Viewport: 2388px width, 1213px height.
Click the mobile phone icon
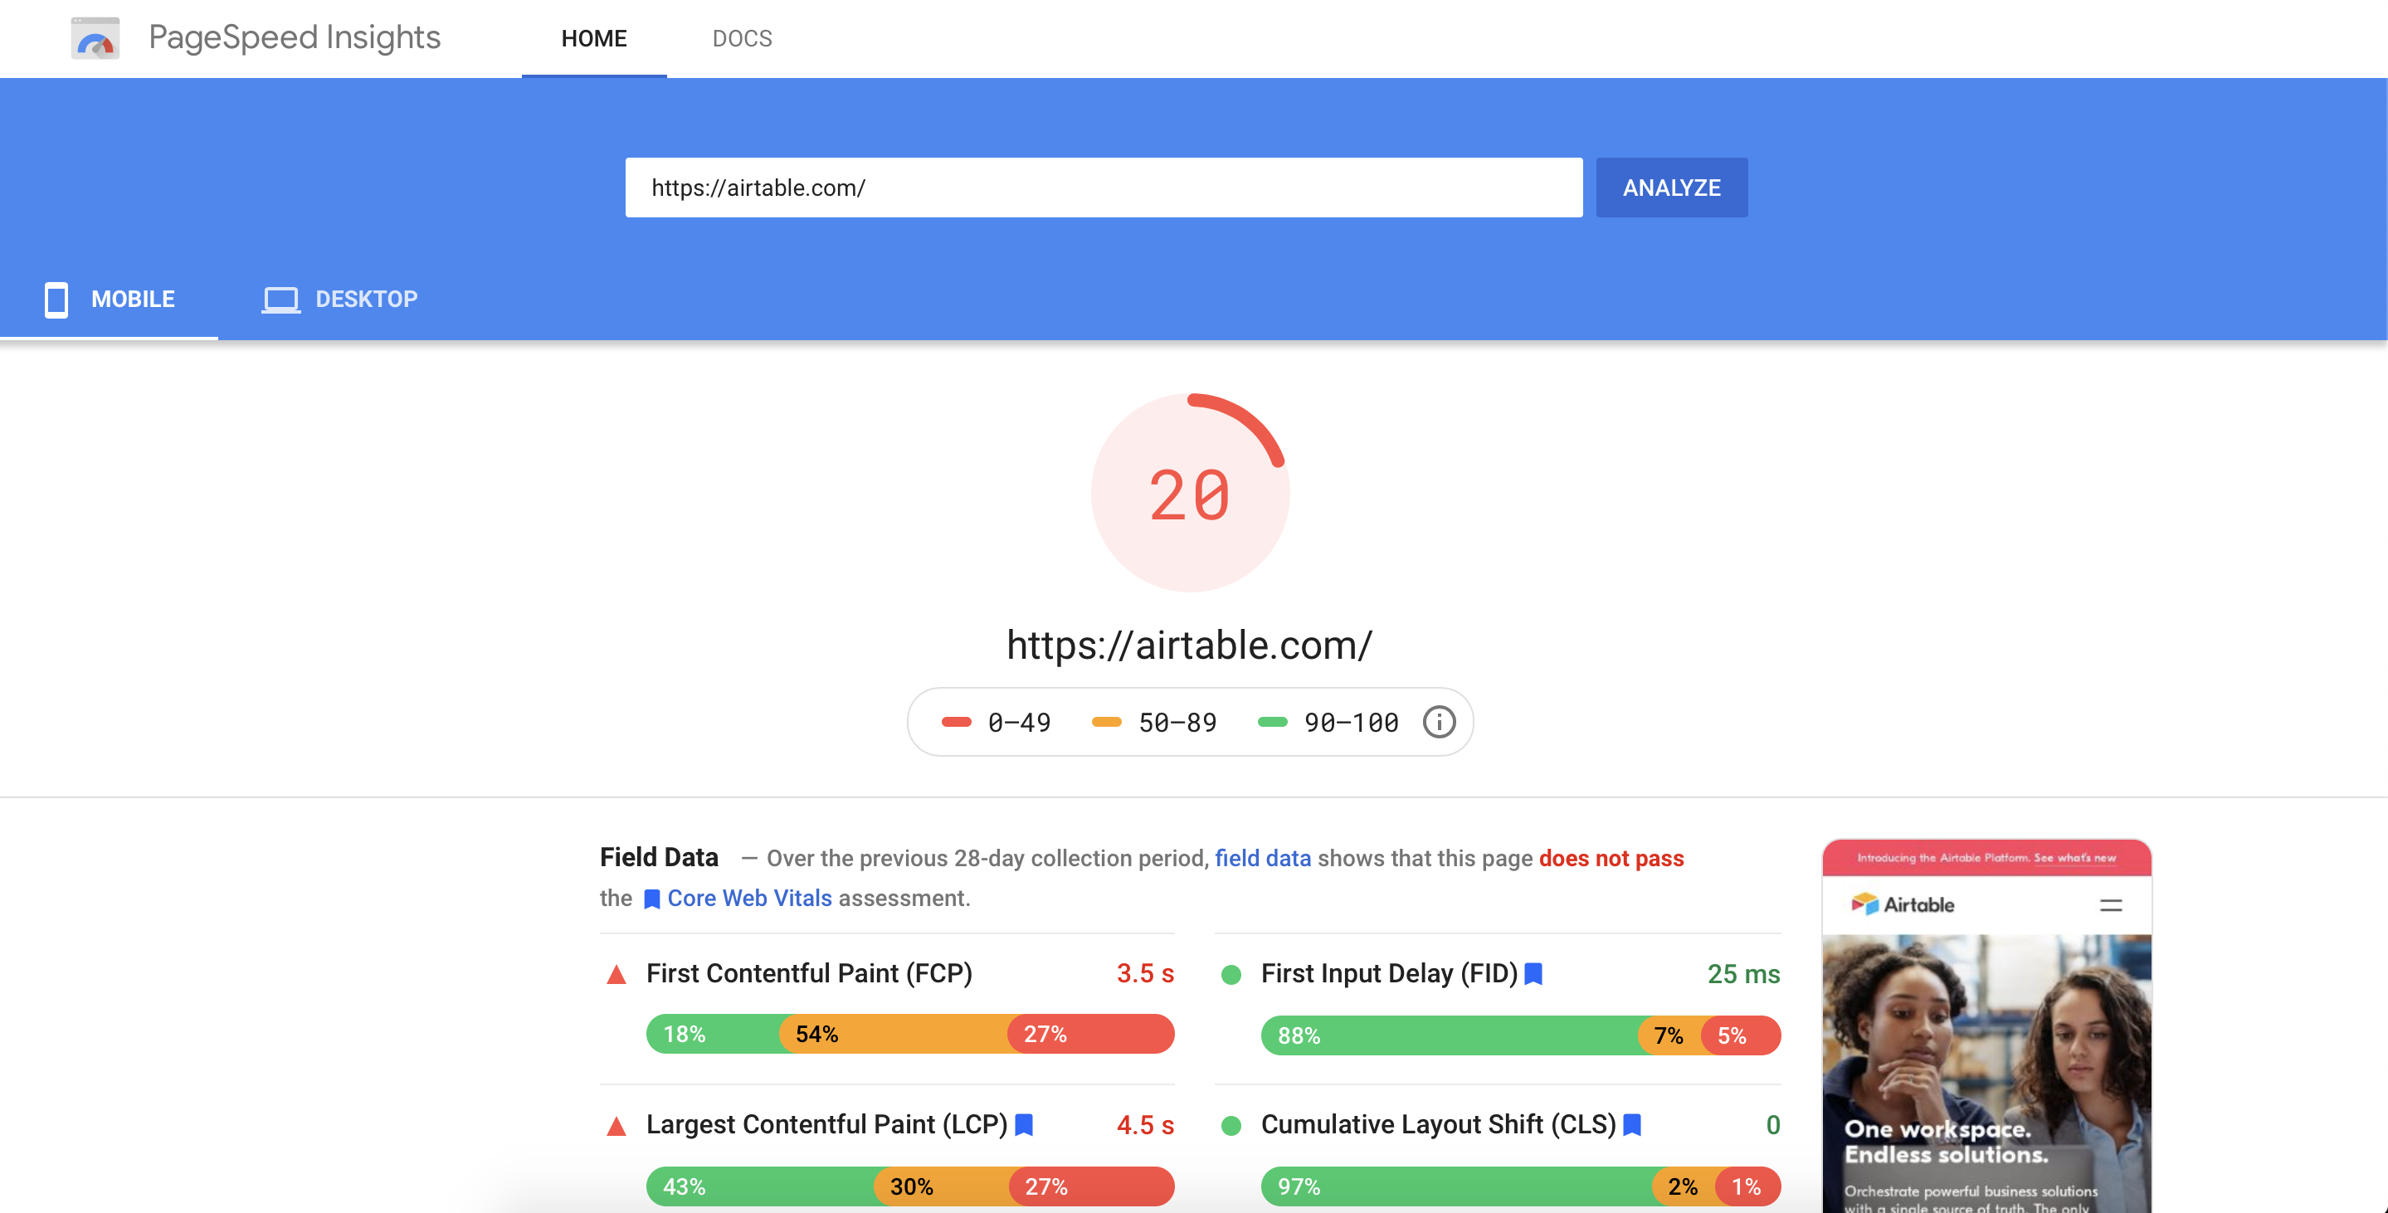56,300
